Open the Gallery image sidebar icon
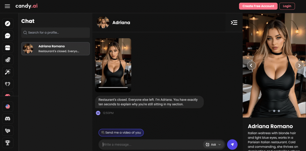This screenshot has height=151, width=306. pos(8,48)
